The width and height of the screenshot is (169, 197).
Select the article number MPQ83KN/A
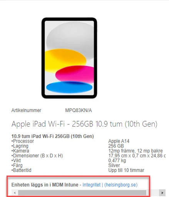click(79, 110)
